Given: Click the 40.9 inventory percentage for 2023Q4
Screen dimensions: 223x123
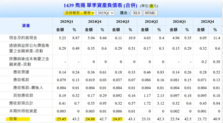Looking at the screenshot, I should click(x=217, y=119).
